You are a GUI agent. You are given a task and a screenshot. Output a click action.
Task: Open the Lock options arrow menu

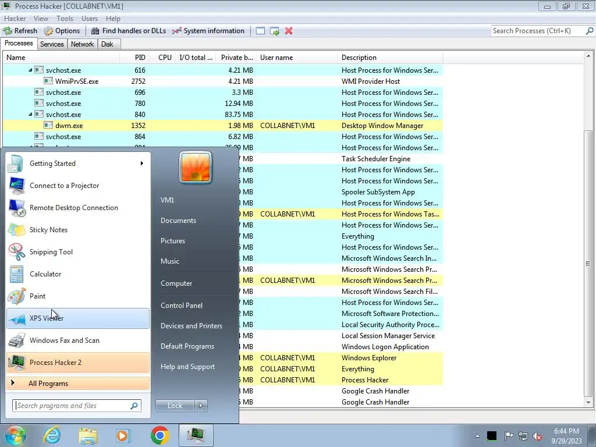[x=201, y=406]
